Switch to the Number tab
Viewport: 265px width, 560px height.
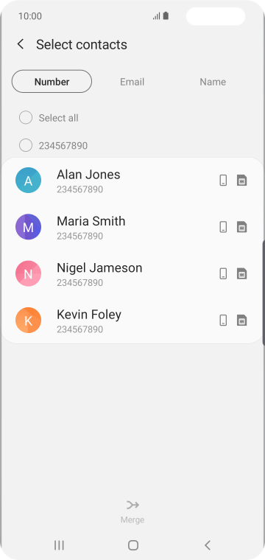coord(52,82)
